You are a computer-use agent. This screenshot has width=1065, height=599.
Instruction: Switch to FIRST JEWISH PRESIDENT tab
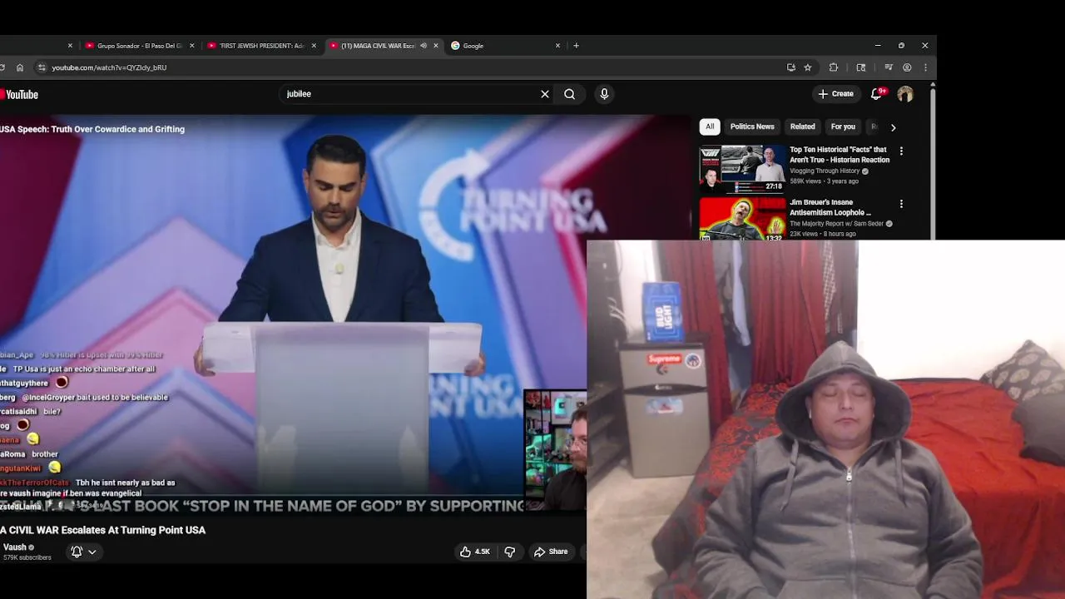click(261, 46)
